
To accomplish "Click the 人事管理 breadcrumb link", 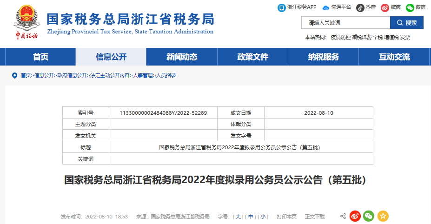I will pos(143,75).
